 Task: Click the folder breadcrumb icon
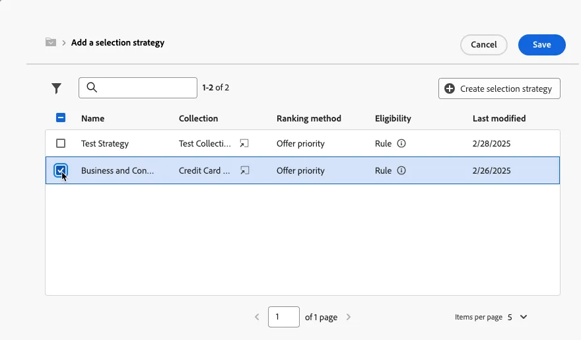coord(51,42)
